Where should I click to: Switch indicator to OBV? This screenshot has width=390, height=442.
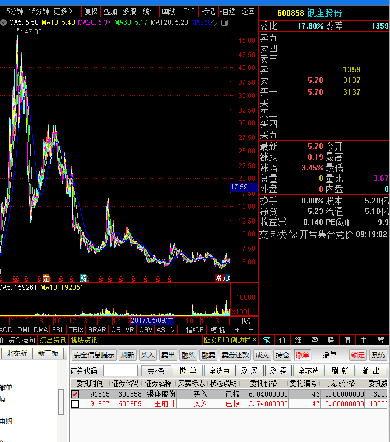[146, 330]
